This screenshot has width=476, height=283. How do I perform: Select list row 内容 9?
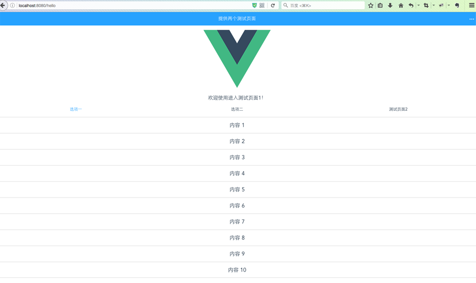click(238, 254)
